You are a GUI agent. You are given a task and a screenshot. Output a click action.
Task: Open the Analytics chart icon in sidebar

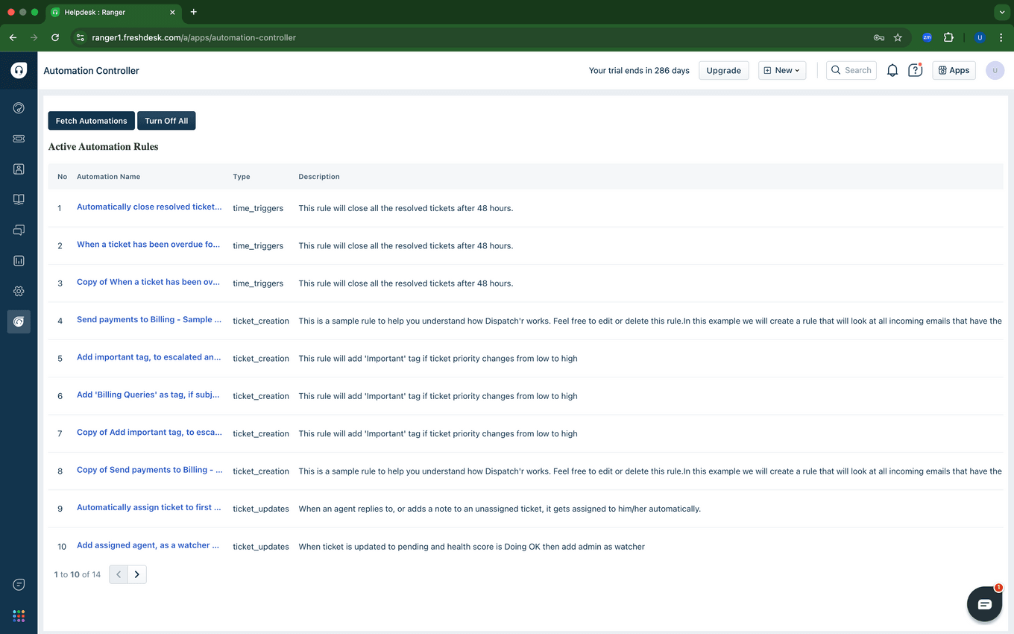19,260
